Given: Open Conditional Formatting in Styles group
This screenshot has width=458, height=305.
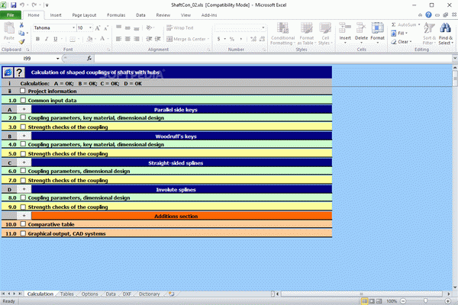Looking at the screenshot, I should [x=282, y=34].
